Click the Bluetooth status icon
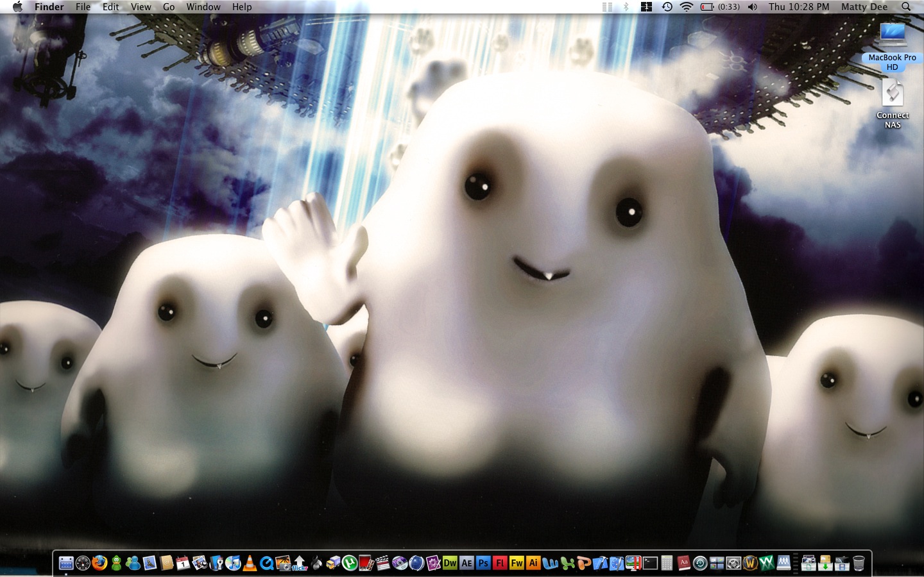 [626, 6]
